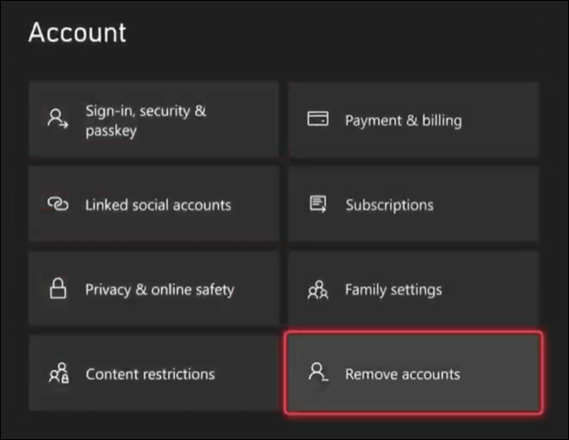Click empty space inside the Family settings tile
The height and width of the screenshot is (440, 569).
[495, 290]
